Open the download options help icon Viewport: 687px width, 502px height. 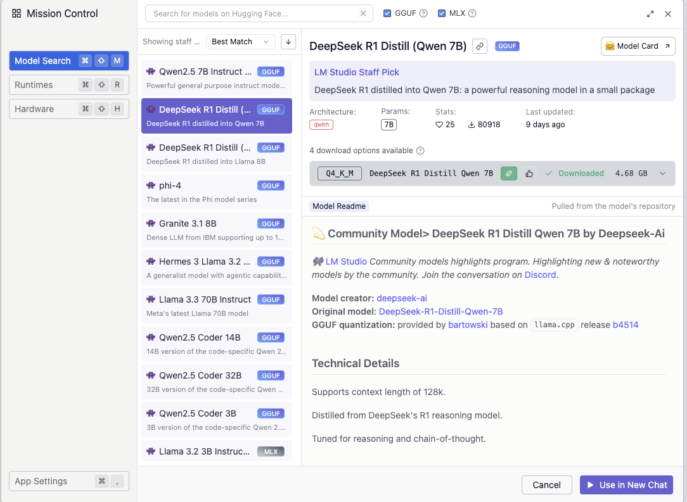tap(420, 151)
